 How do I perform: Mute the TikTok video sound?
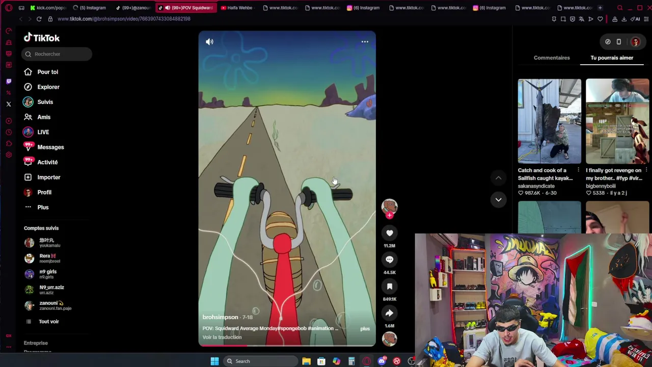point(209,42)
